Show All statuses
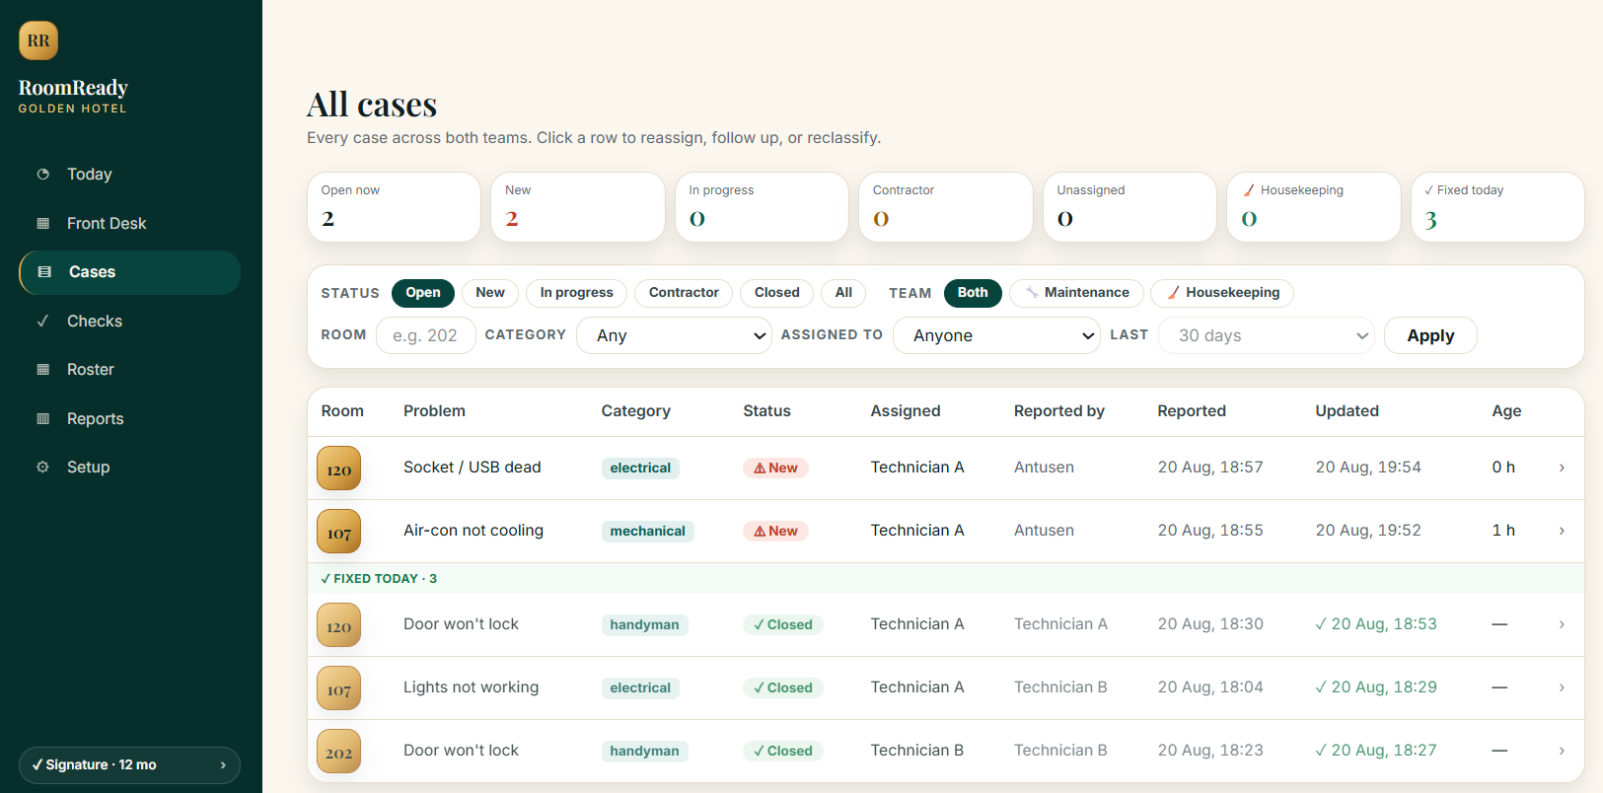The image size is (1603, 793). [x=843, y=293]
